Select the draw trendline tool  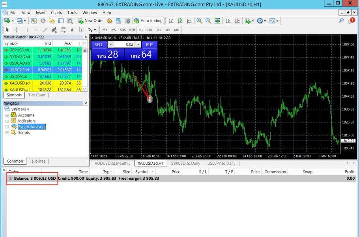(x=45, y=30)
